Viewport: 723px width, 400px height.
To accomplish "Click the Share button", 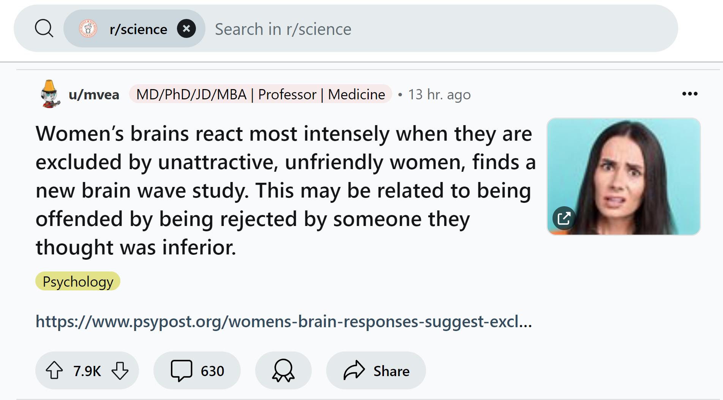I will pyautogui.click(x=391, y=371).
